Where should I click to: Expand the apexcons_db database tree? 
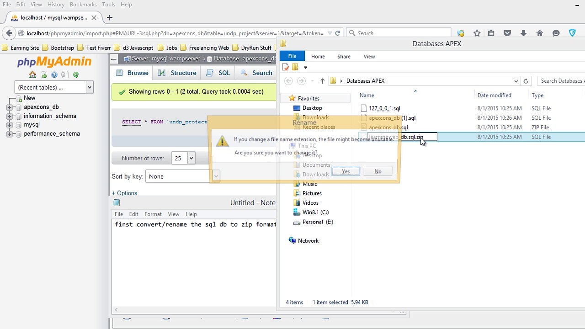9,107
